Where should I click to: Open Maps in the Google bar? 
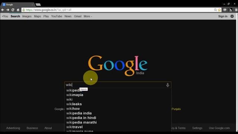click(38, 16)
